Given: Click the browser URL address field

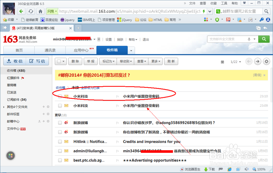Looking at the screenshot, I should (130, 11).
